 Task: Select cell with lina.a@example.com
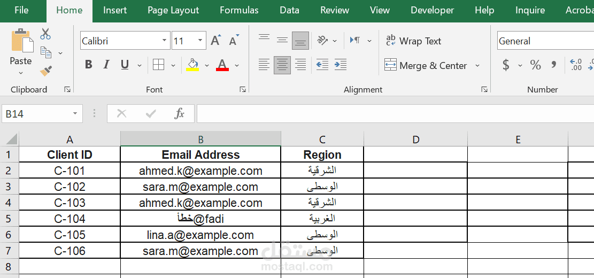click(x=201, y=235)
